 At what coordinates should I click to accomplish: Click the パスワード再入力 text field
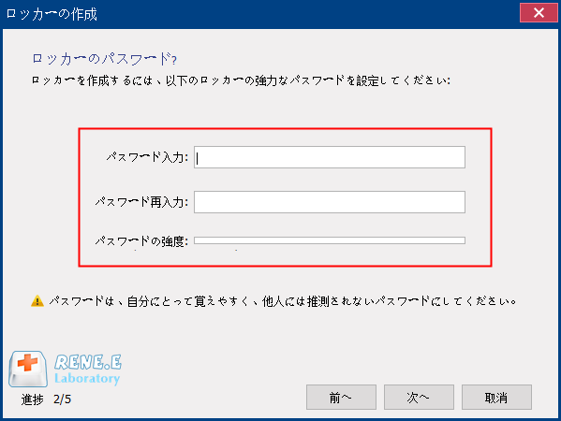pos(330,202)
